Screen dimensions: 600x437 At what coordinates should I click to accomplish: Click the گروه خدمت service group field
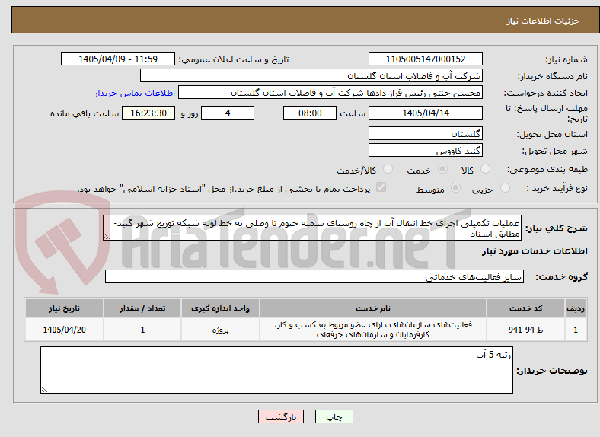pyautogui.click(x=314, y=276)
